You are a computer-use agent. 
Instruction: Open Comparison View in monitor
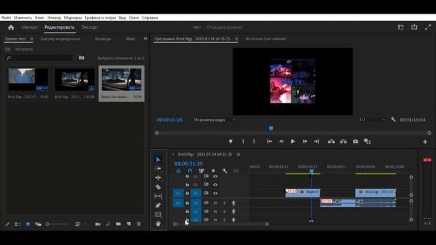(367, 142)
